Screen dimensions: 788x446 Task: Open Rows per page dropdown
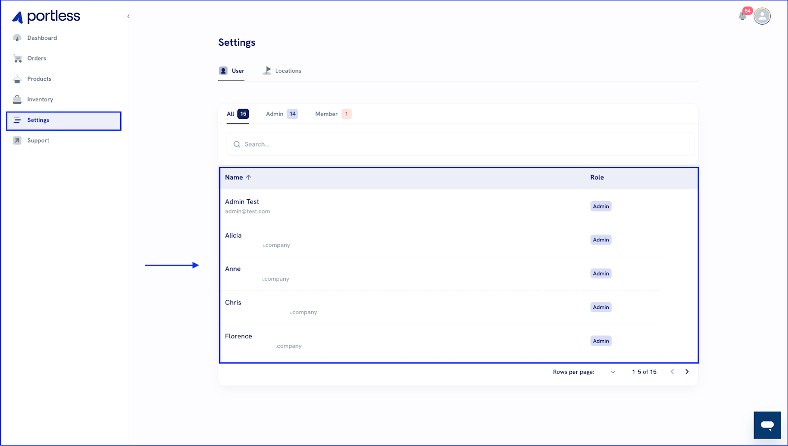pyautogui.click(x=613, y=372)
